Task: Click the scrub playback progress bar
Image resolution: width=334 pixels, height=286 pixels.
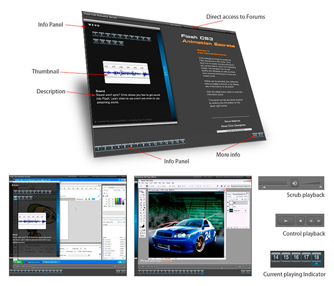Action: [x=273, y=183]
